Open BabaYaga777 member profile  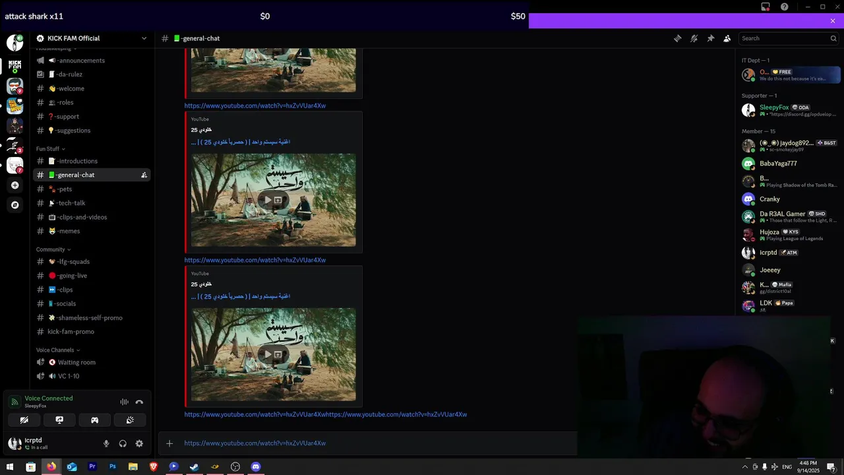(x=789, y=164)
